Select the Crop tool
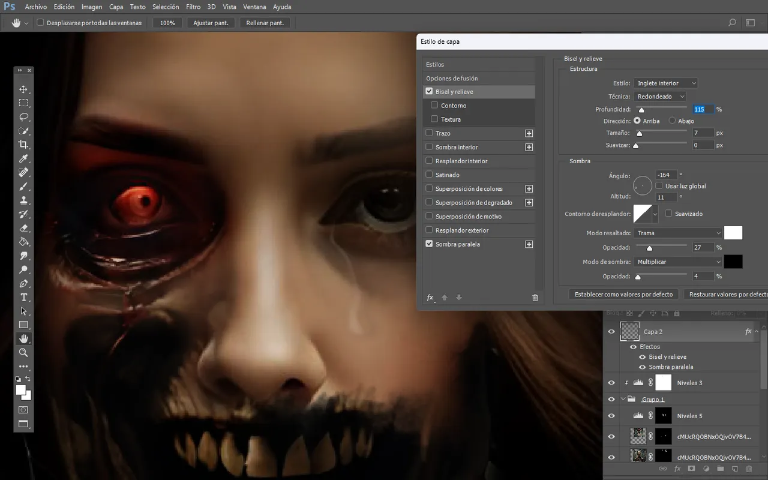Screen dimensions: 768x480 click(23, 145)
